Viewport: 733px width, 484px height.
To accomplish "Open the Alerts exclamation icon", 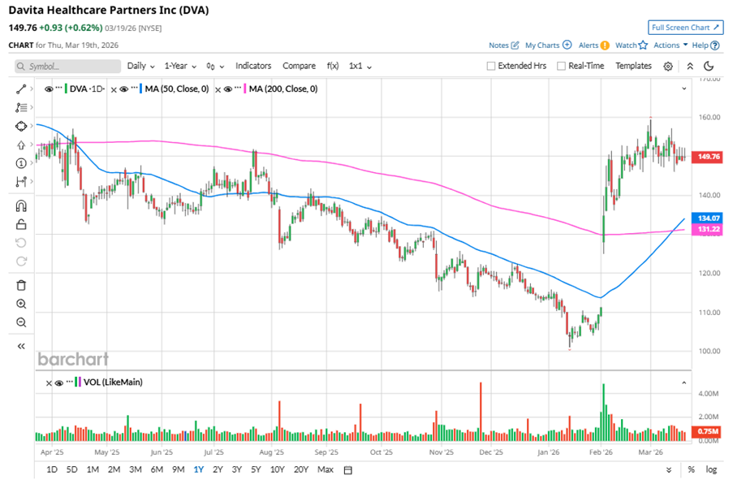I will (x=605, y=45).
